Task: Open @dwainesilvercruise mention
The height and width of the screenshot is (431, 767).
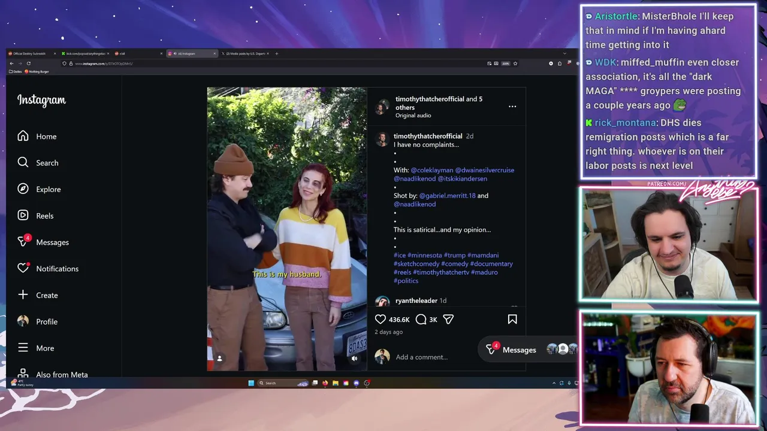Action: tap(485, 170)
